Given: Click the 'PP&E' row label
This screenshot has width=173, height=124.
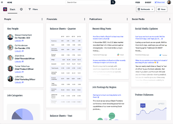Looking at the screenshot, I should [53, 60].
